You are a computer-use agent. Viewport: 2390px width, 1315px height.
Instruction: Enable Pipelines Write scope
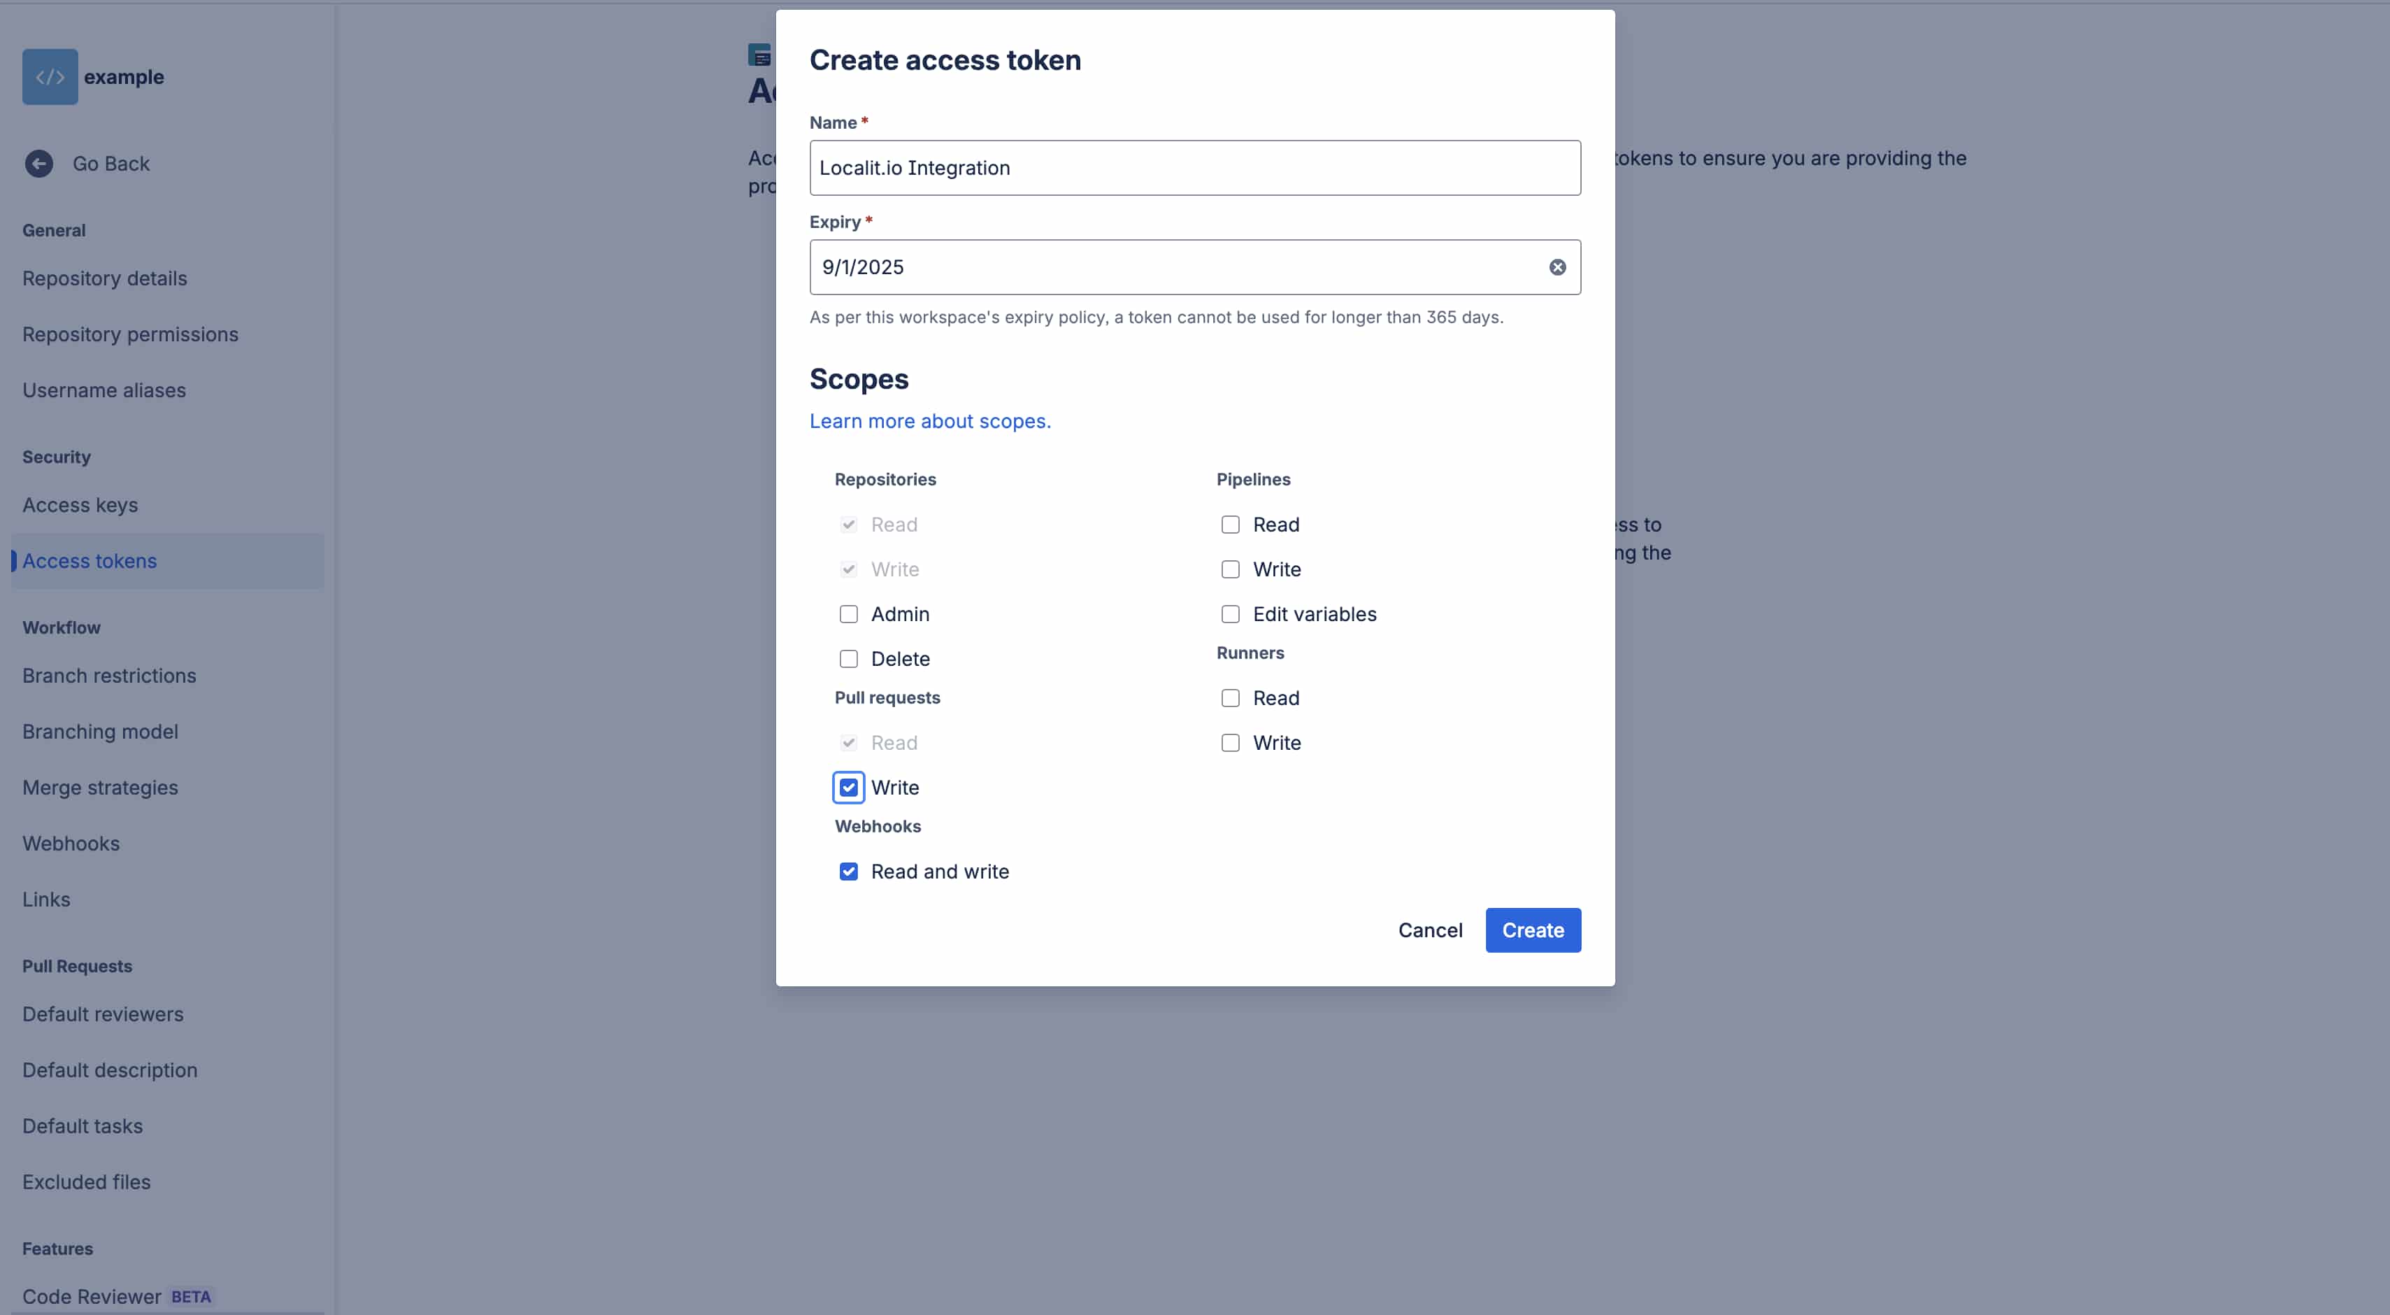tap(1230, 570)
